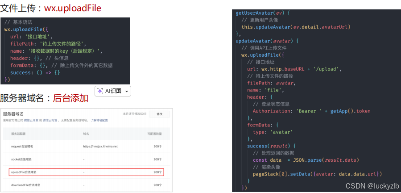Click the // 调用API上传文件 comment

coord(264,48)
